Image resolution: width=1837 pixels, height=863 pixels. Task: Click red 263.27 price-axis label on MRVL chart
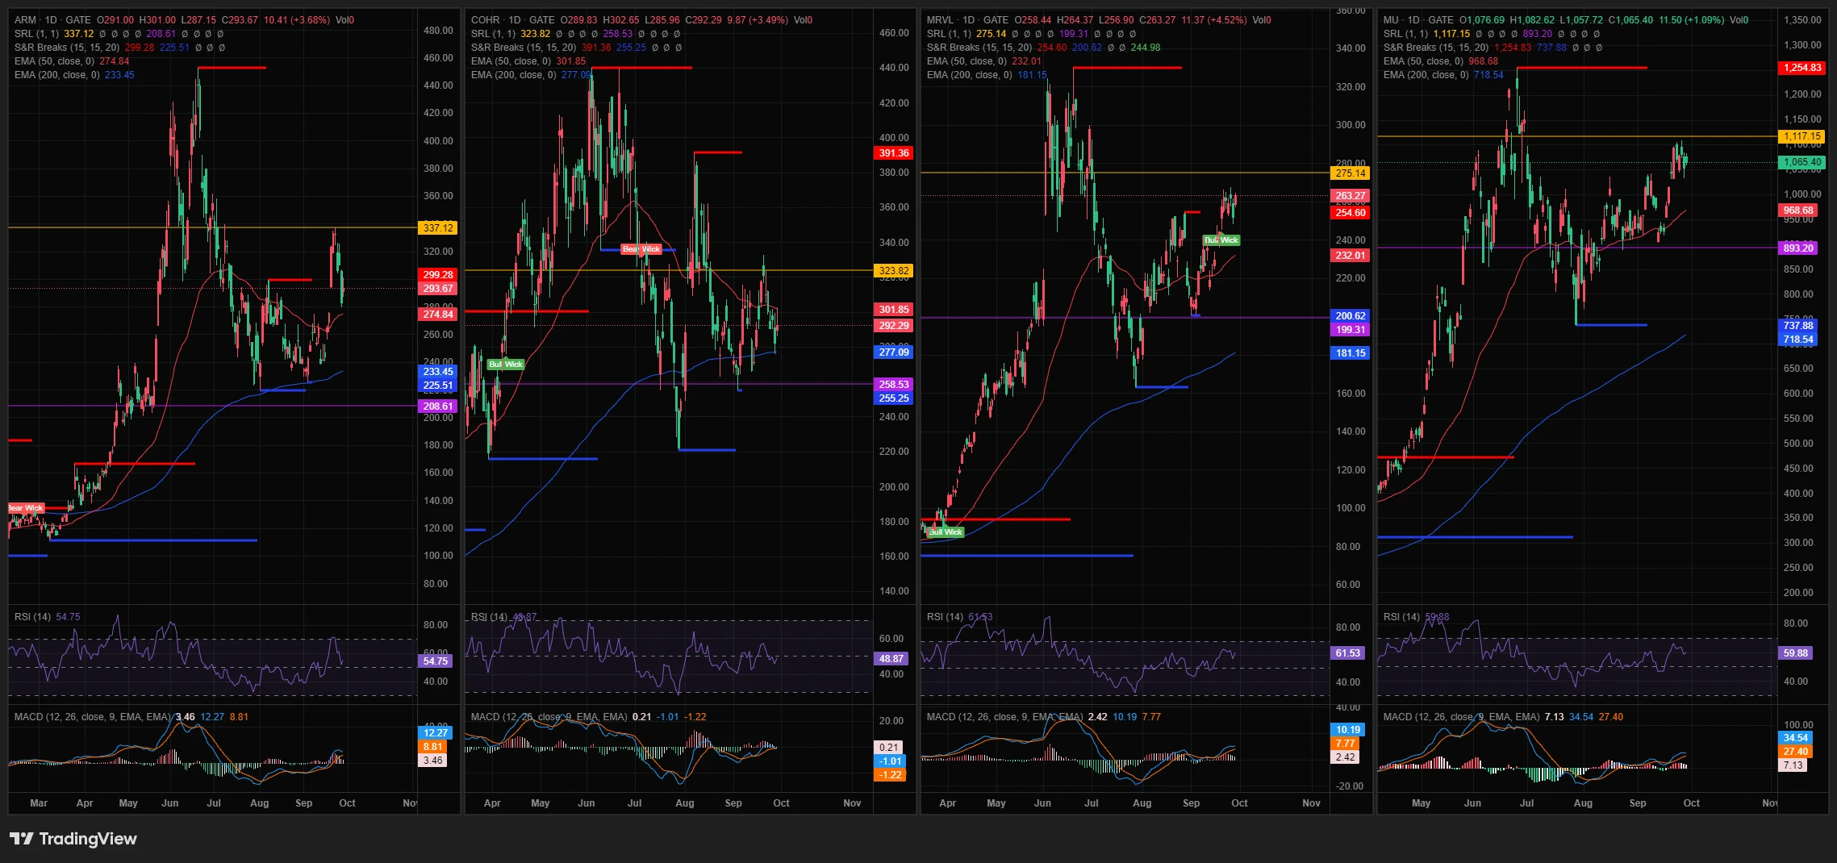coord(1351,196)
